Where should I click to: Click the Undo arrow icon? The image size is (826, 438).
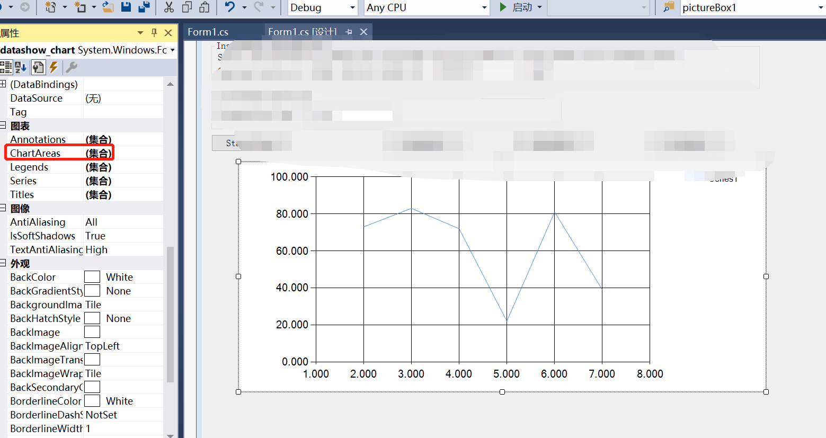tap(229, 7)
